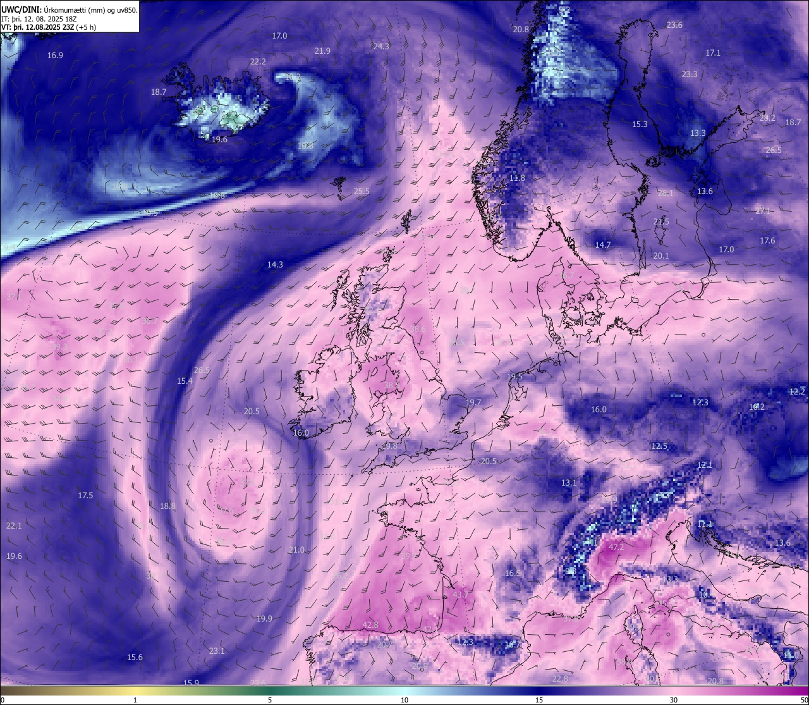The width and height of the screenshot is (809, 705).
Task: Click the 5 tick label on color scale
Action: [270, 700]
